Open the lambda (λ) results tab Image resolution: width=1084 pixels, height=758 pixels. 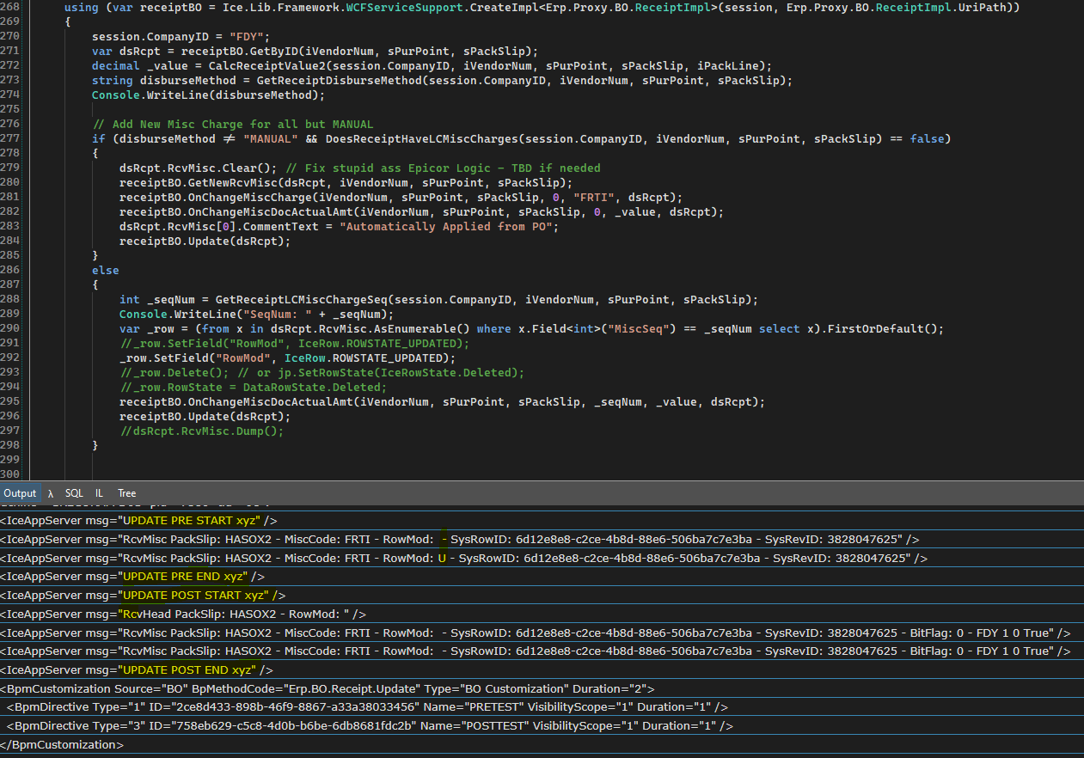tap(51, 493)
